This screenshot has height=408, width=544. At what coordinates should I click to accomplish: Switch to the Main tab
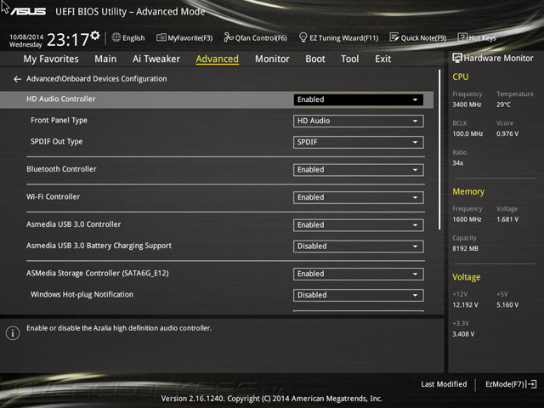point(105,59)
